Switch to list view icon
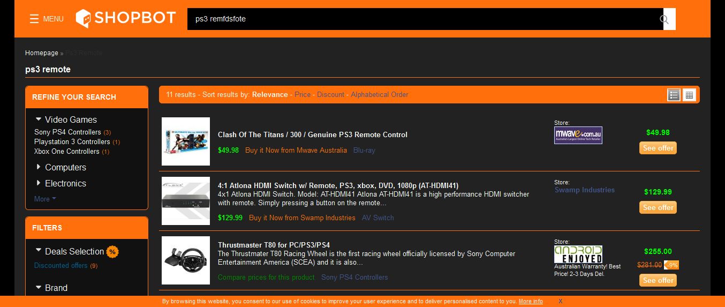Image resolution: width=725 pixels, height=307 pixels. click(674, 95)
